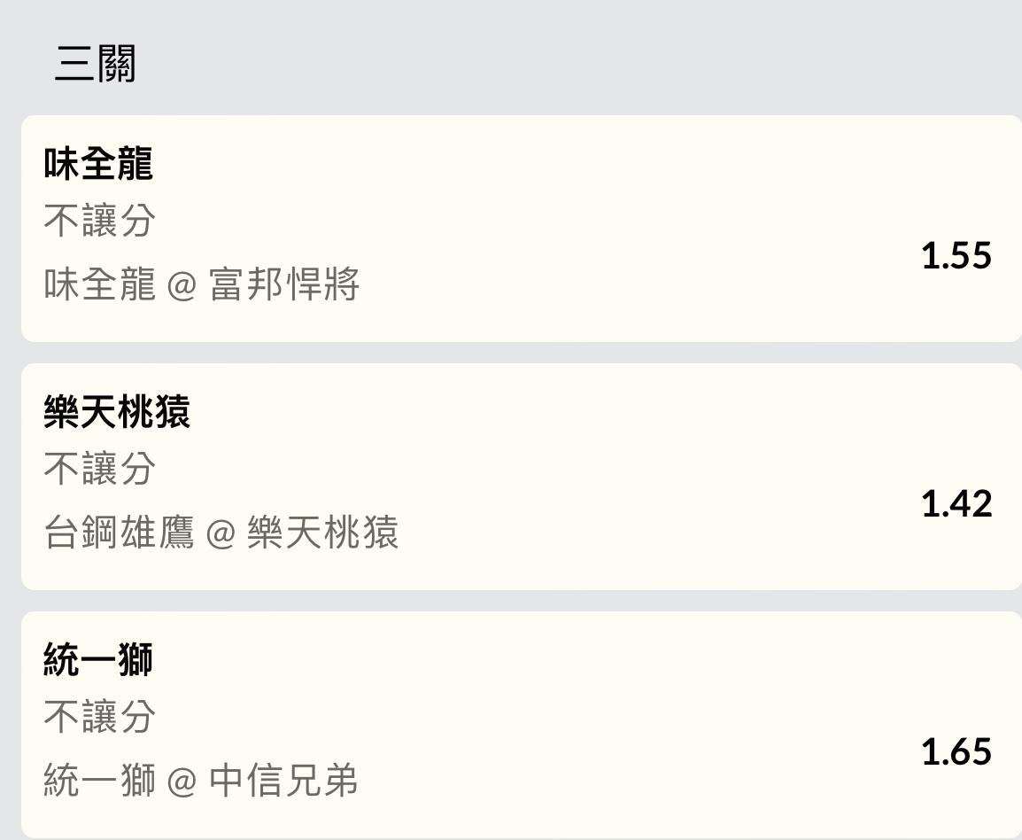Click 台鋼雄鷹 in the second matchup line
This screenshot has height=840, width=1022.
[119, 533]
